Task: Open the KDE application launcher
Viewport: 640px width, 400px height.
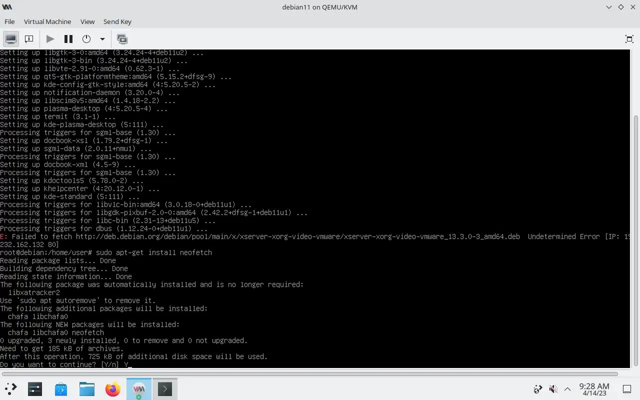Action: point(10,388)
